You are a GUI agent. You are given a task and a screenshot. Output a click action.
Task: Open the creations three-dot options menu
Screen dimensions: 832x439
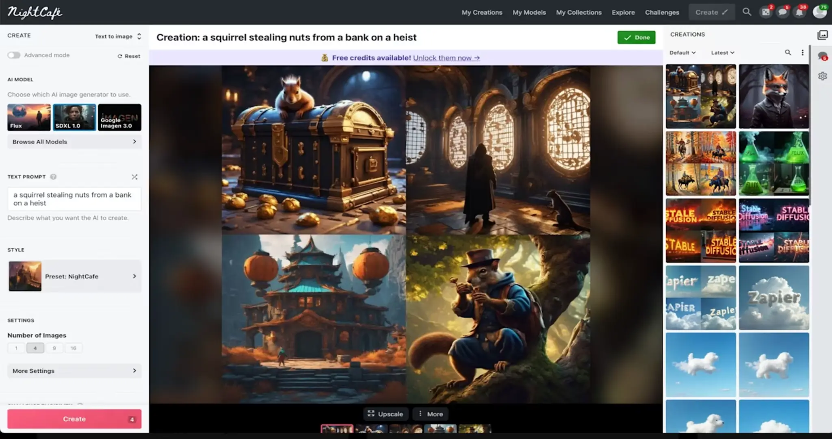click(x=802, y=52)
